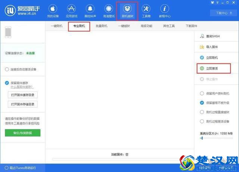Adjust the 系统分区大小 slider handle
239x172 pixels.
click(202, 138)
